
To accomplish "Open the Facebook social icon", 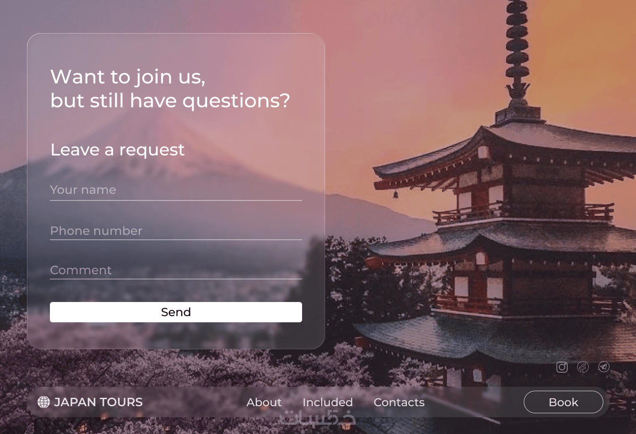I will pyautogui.click(x=583, y=367).
